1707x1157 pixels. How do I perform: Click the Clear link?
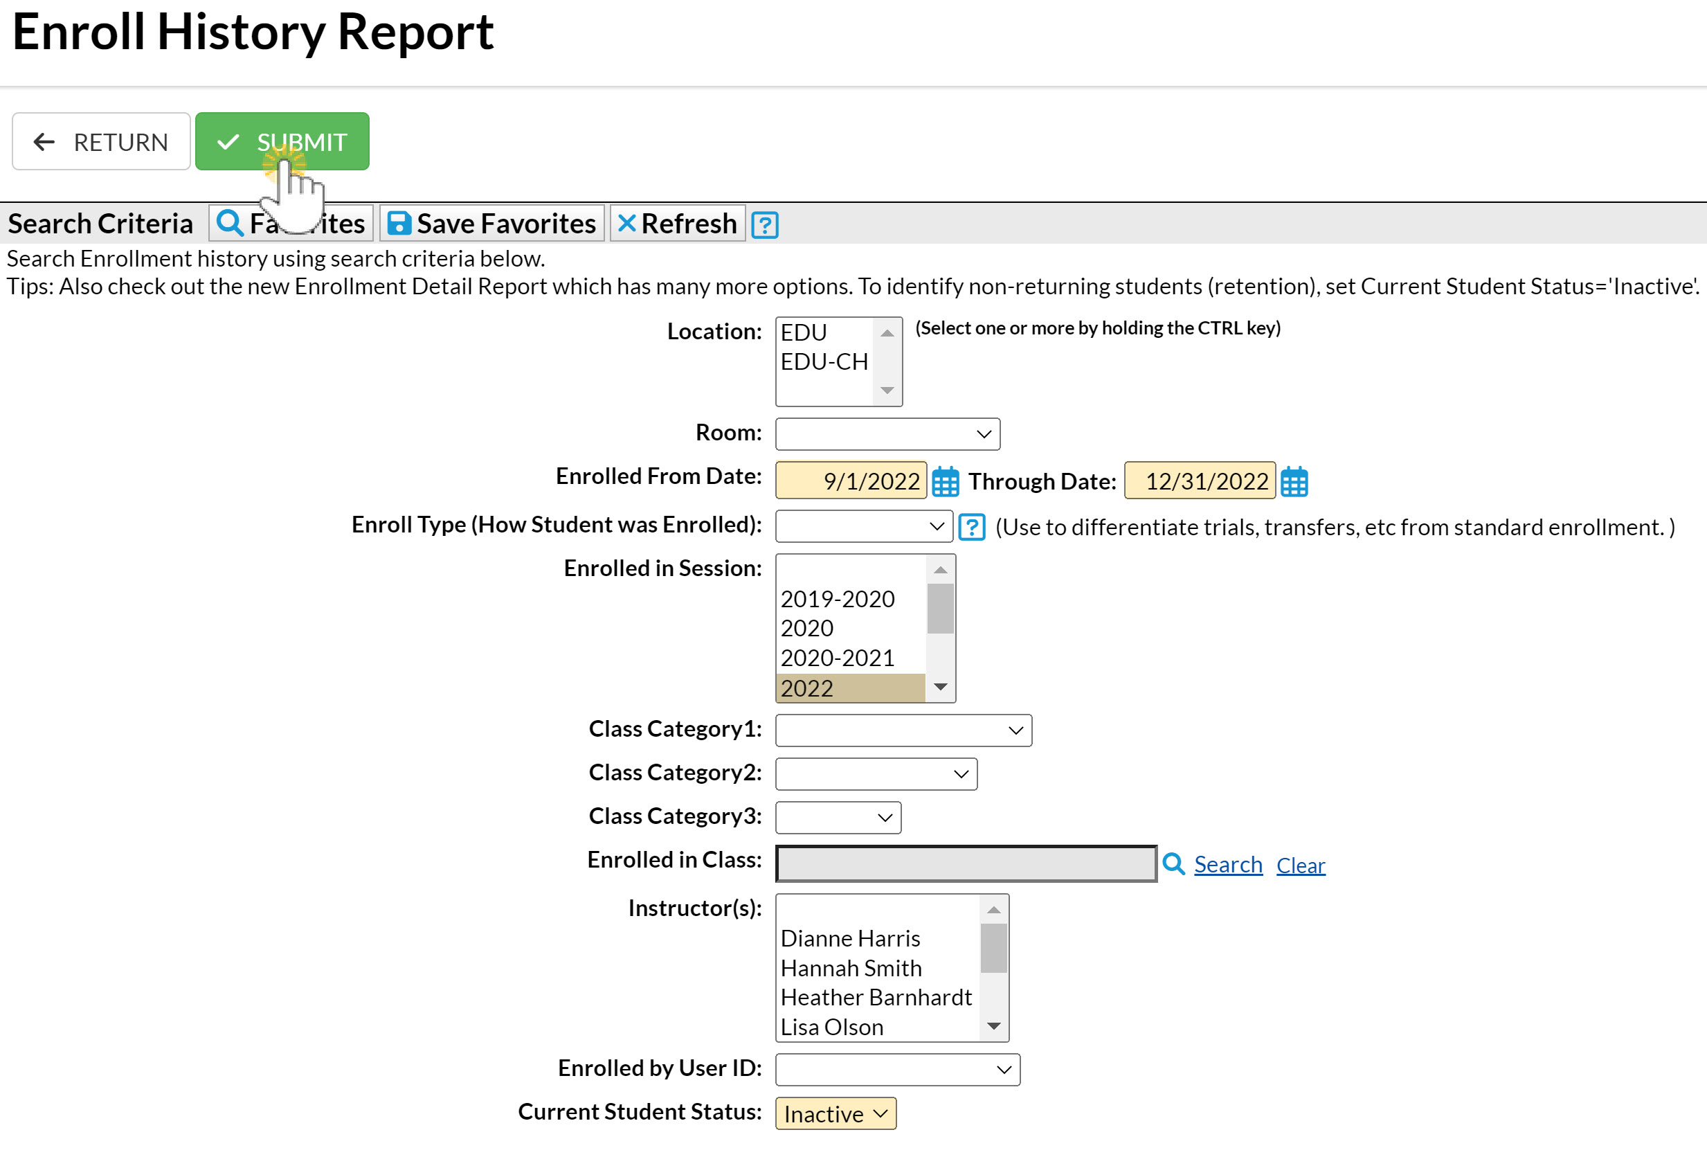[1300, 865]
